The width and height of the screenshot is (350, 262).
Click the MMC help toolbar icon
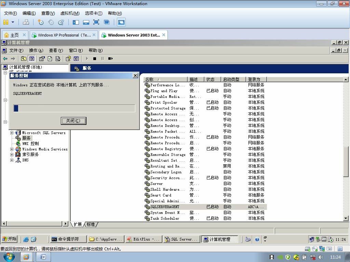[x=68, y=59]
